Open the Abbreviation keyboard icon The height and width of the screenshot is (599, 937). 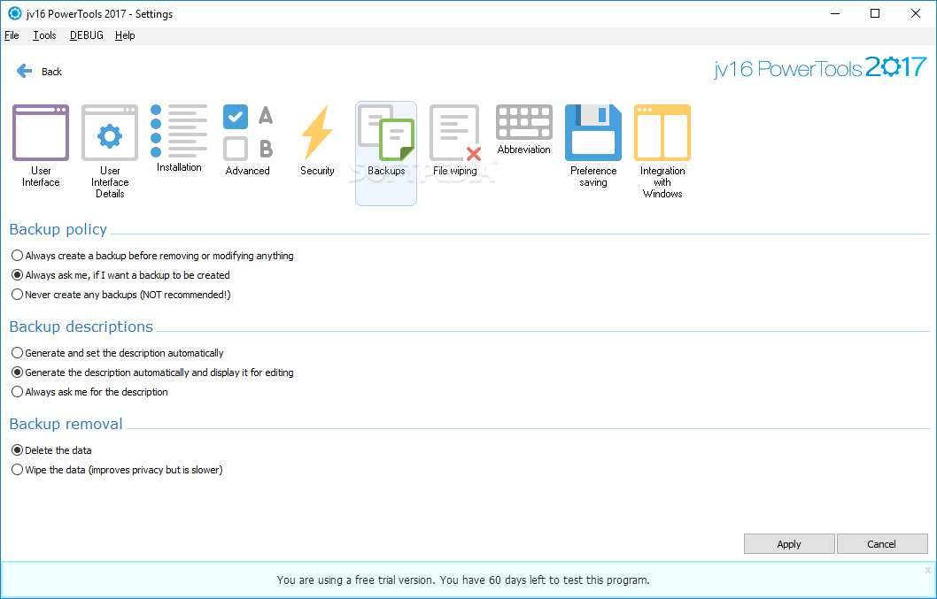524,122
